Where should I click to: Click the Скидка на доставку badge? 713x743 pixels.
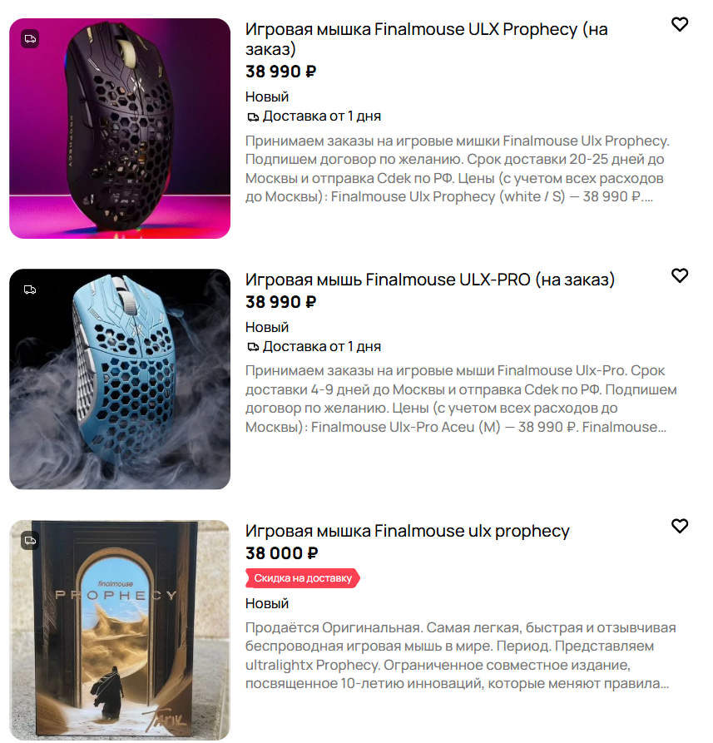pos(303,578)
